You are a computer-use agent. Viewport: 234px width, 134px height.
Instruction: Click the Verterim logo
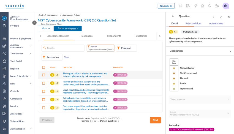[15, 6]
